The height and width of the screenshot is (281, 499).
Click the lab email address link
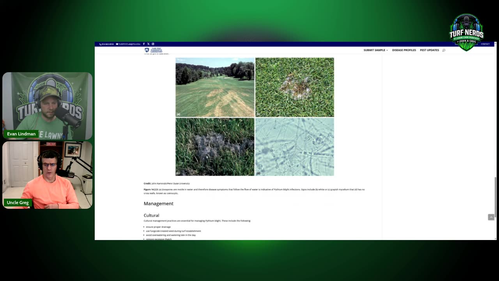[128, 44]
